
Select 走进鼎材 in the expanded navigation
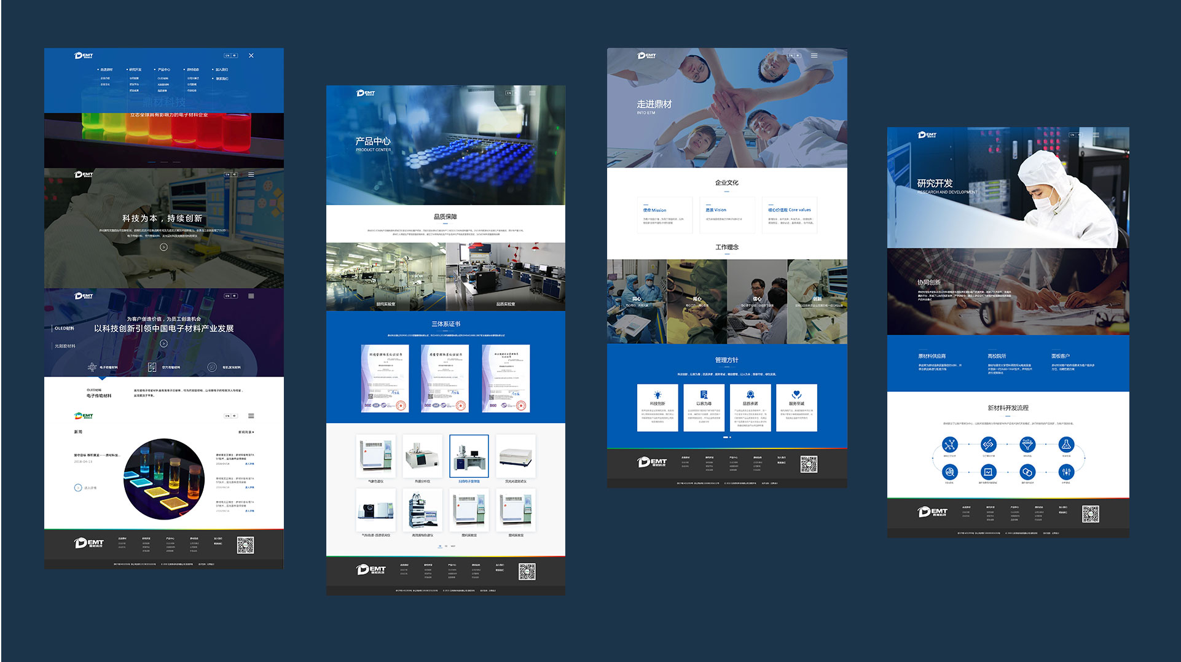(x=106, y=70)
